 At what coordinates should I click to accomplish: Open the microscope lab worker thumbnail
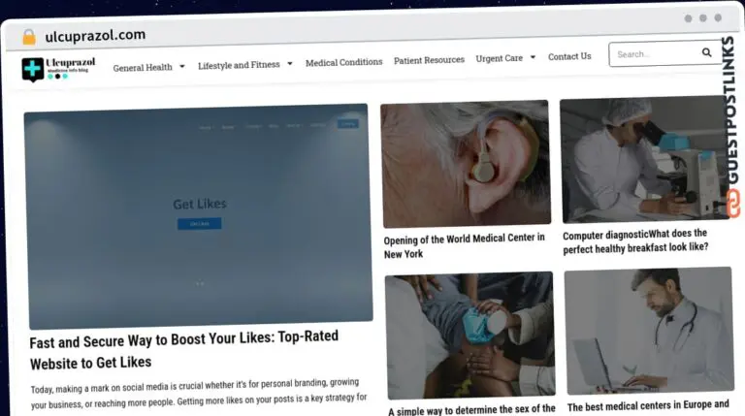pyautogui.click(x=646, y=160)
